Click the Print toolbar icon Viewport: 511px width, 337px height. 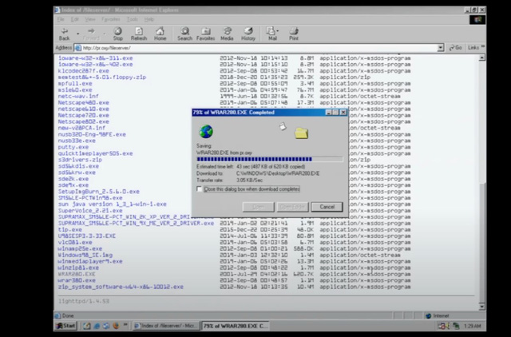click(x=294, y=32)
